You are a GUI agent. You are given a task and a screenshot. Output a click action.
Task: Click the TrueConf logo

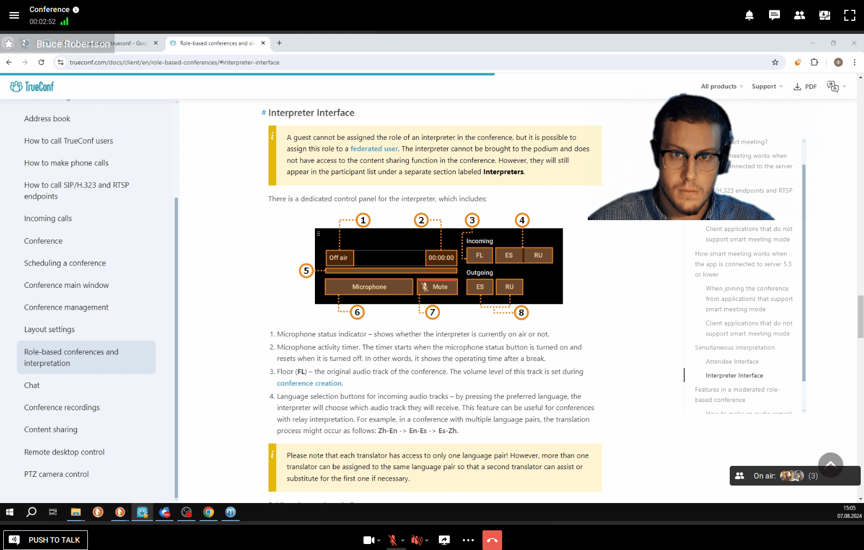pos(32,86)
